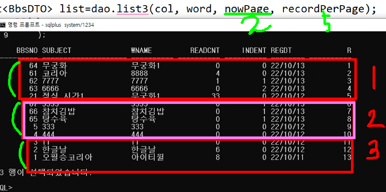Click the SQL> prompt at bottom
Screen dimensions: 386x192
click(x=6, y=187)
